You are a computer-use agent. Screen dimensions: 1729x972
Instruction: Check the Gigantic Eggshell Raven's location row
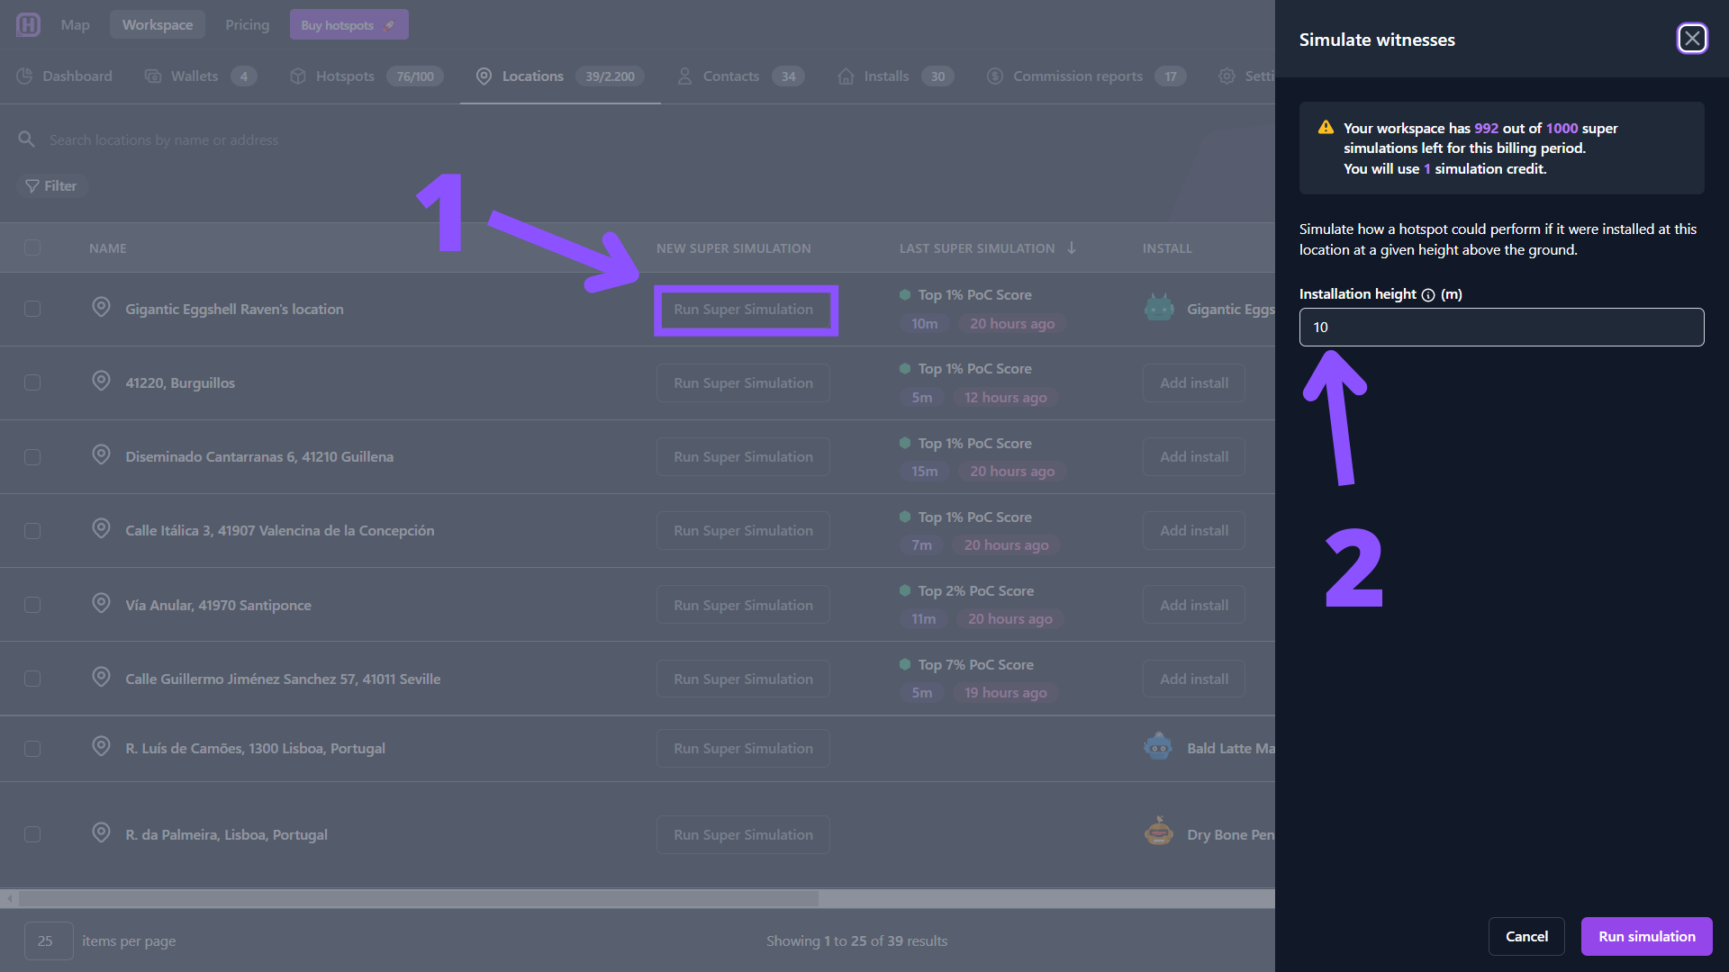(32, 309)
